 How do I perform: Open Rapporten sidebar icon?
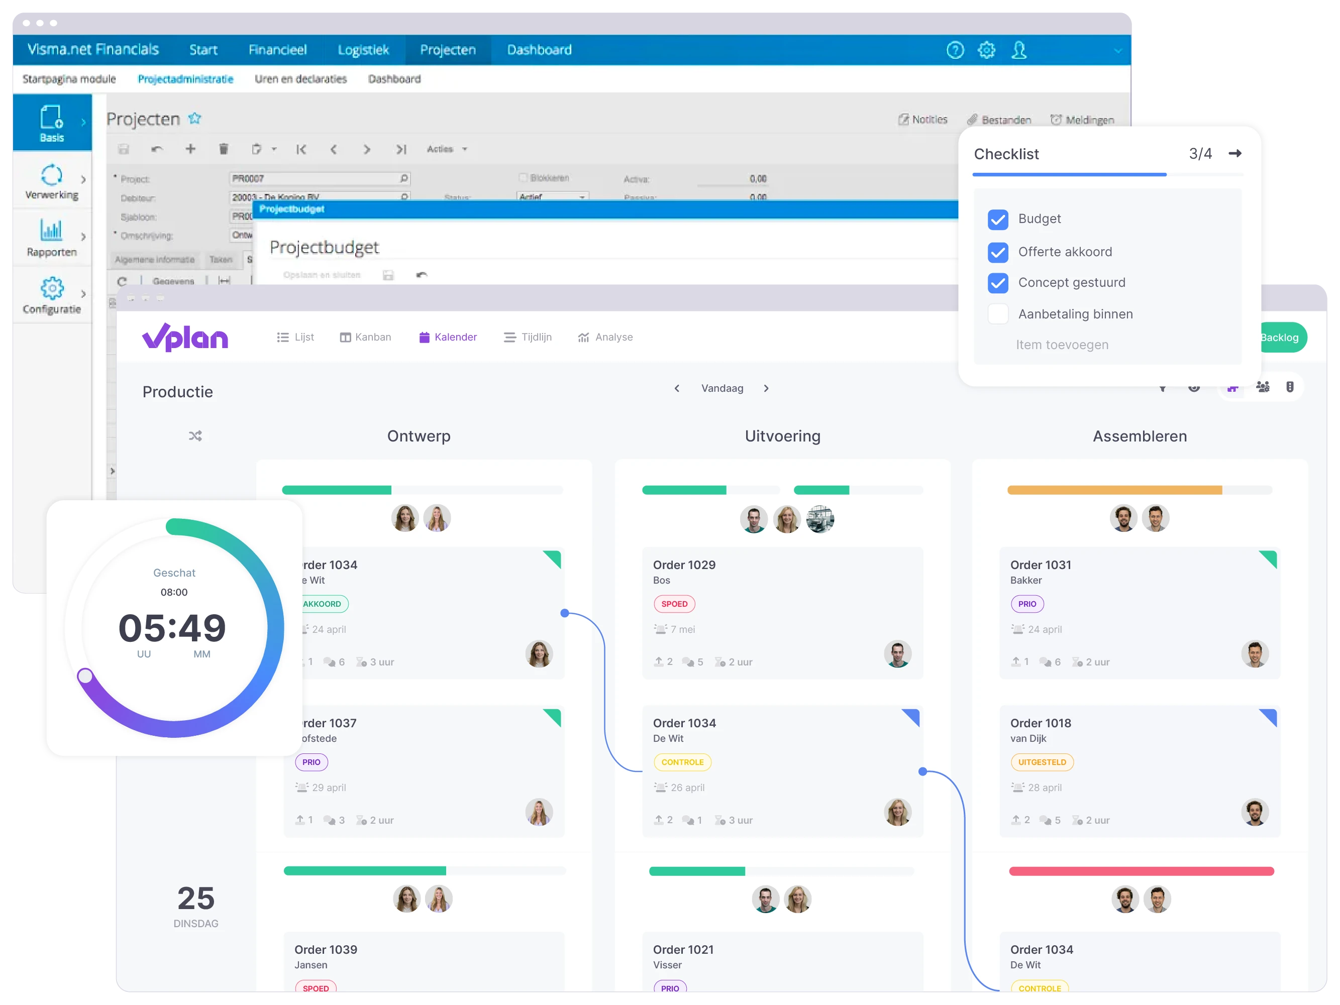pos(51,239)
